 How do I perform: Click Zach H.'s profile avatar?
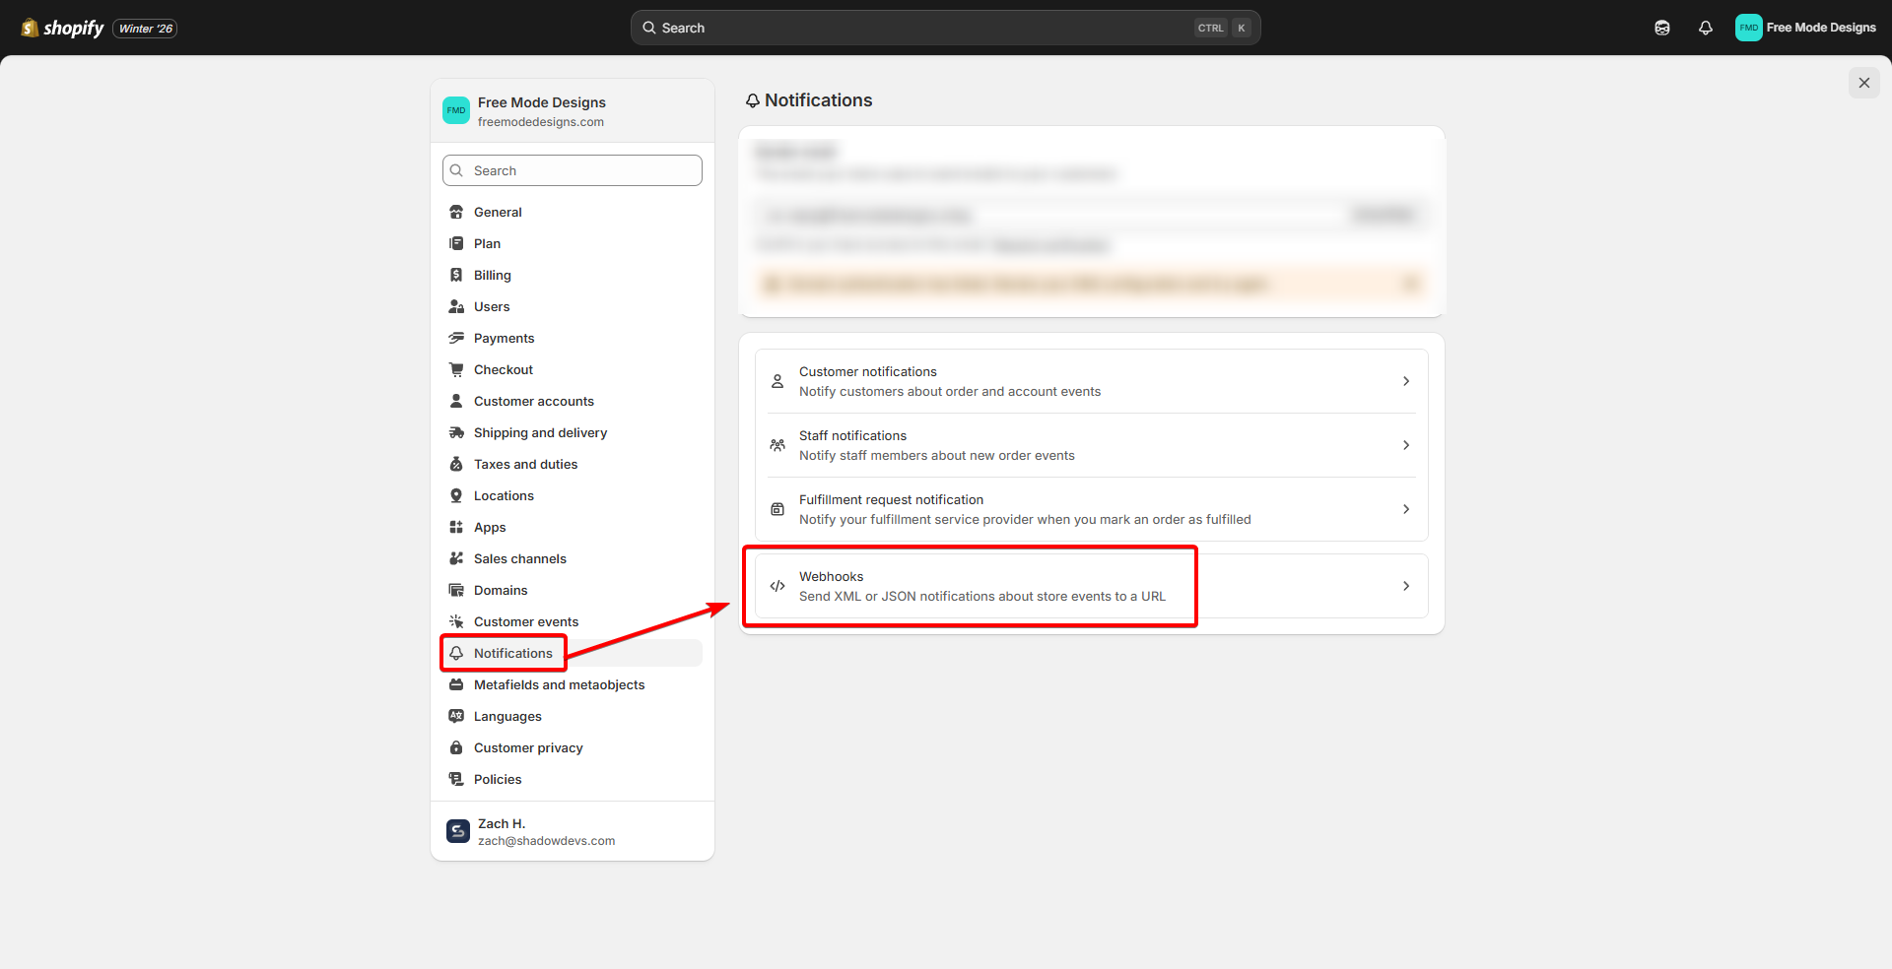click(456, 830)
